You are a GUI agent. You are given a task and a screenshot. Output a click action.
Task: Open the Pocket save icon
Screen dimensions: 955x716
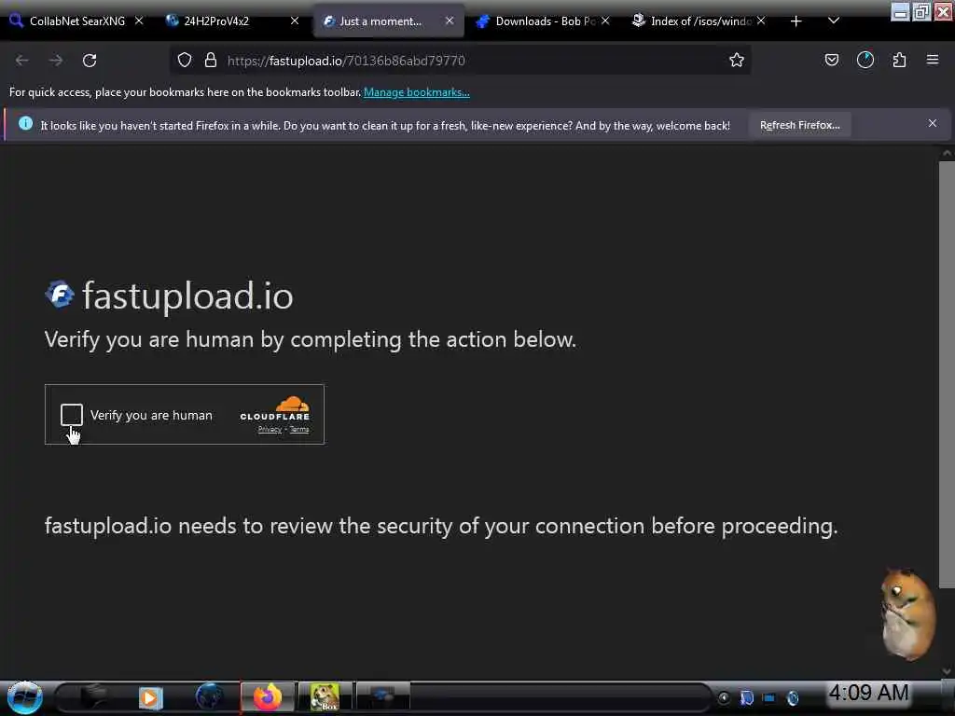(831, 60)
